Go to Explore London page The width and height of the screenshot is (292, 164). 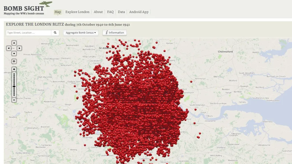coord(77,12)
